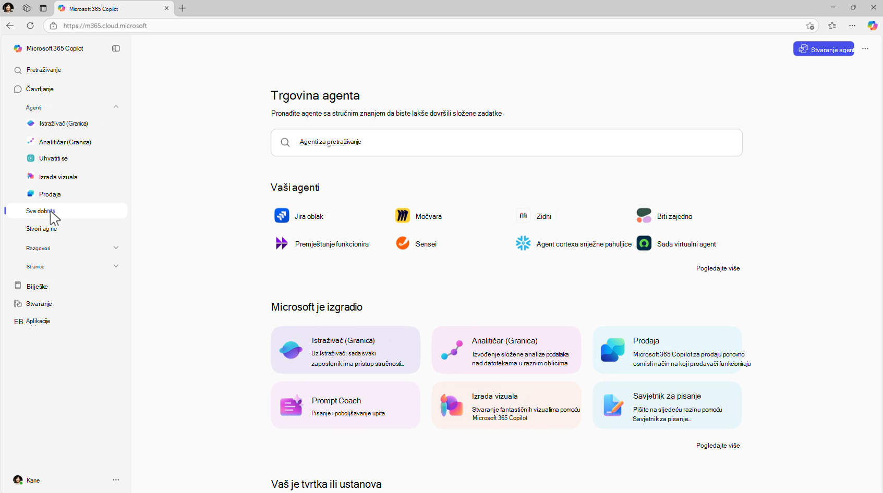Open the Prodaja card in Microsoft je izgradio
The width and height of the screenshot is (883, 493).
[x=667, y=350]
